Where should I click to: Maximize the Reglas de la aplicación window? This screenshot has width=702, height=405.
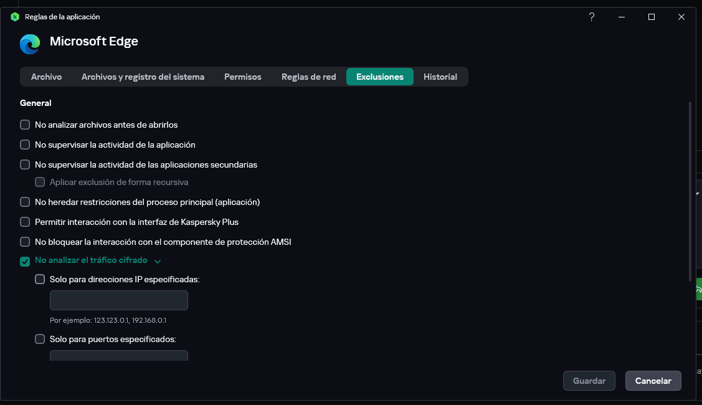(652, 17)
